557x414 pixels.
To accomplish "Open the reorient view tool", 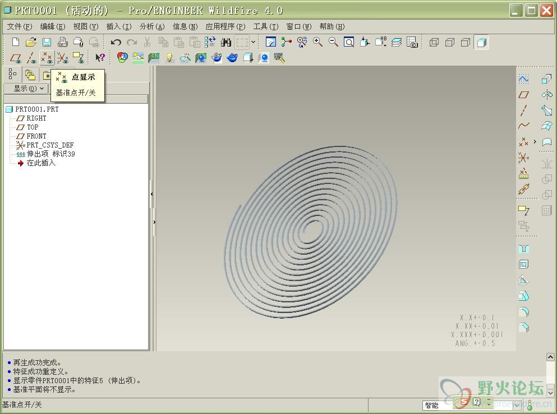I will [x=365, y=42].
